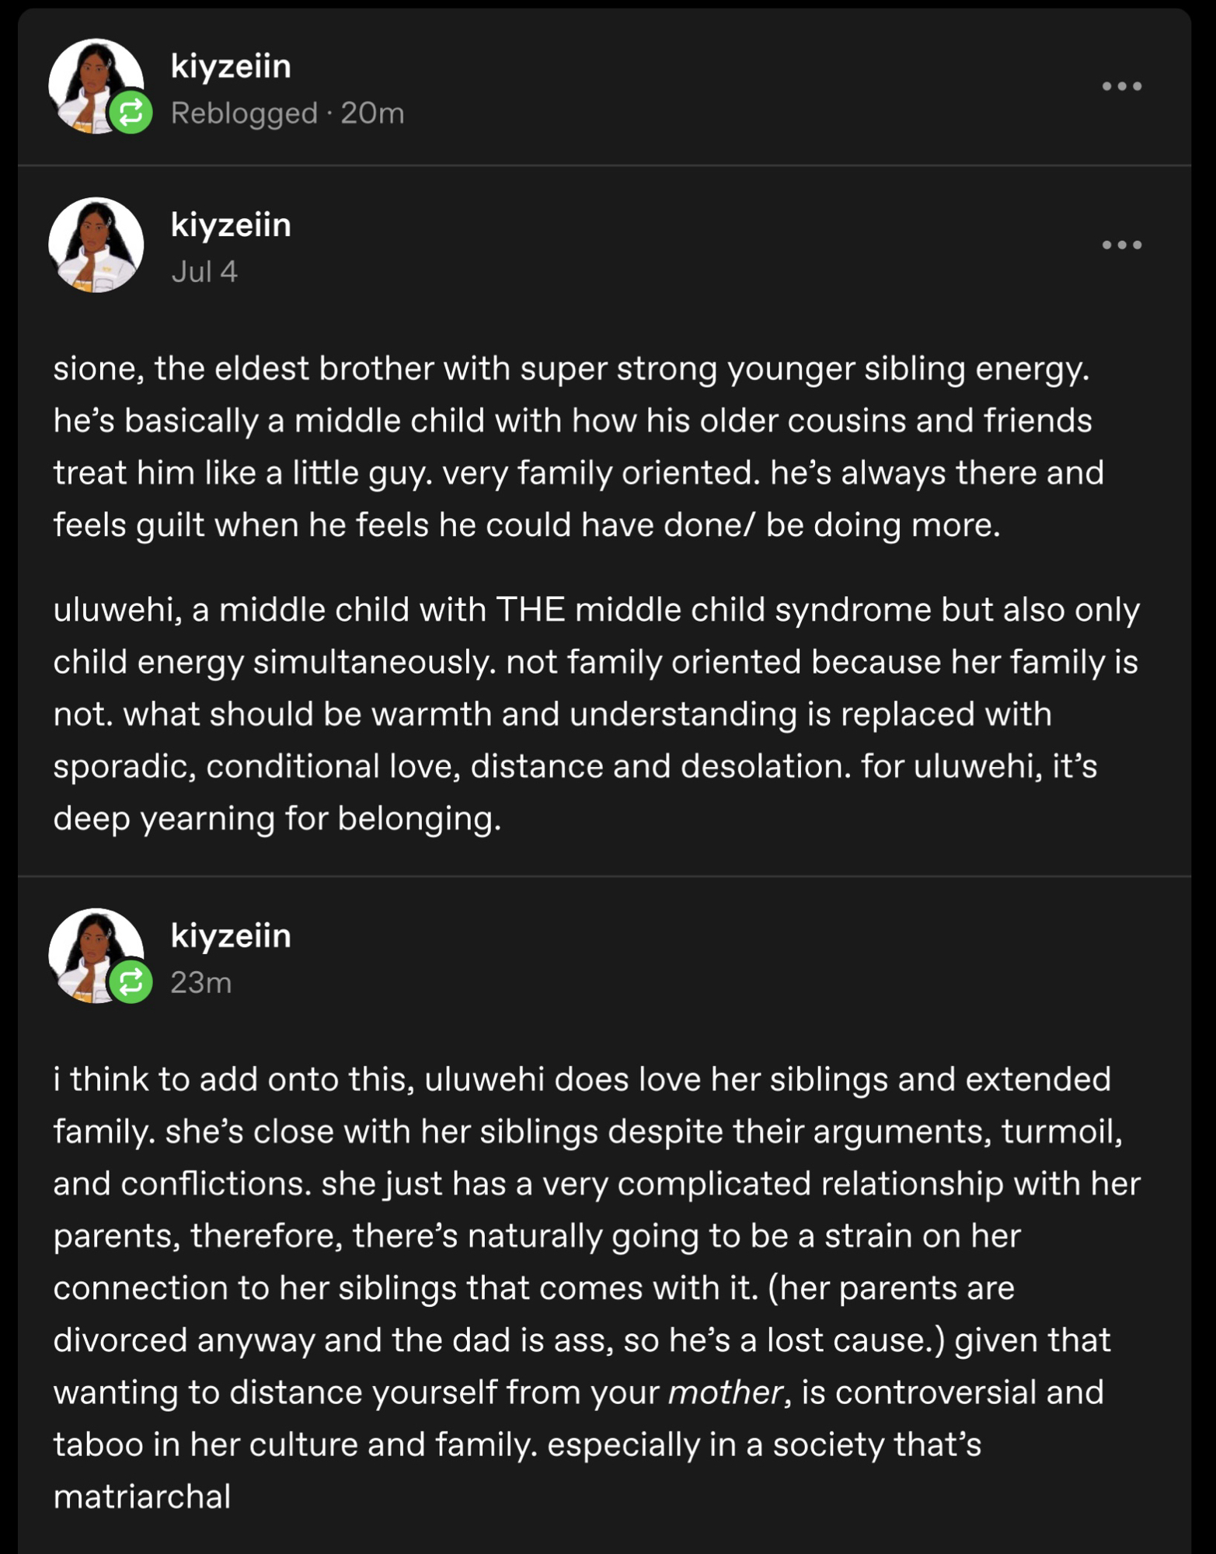
Task: Click the final word 'matriarchal'
Action: click(x=142, y=1497)
